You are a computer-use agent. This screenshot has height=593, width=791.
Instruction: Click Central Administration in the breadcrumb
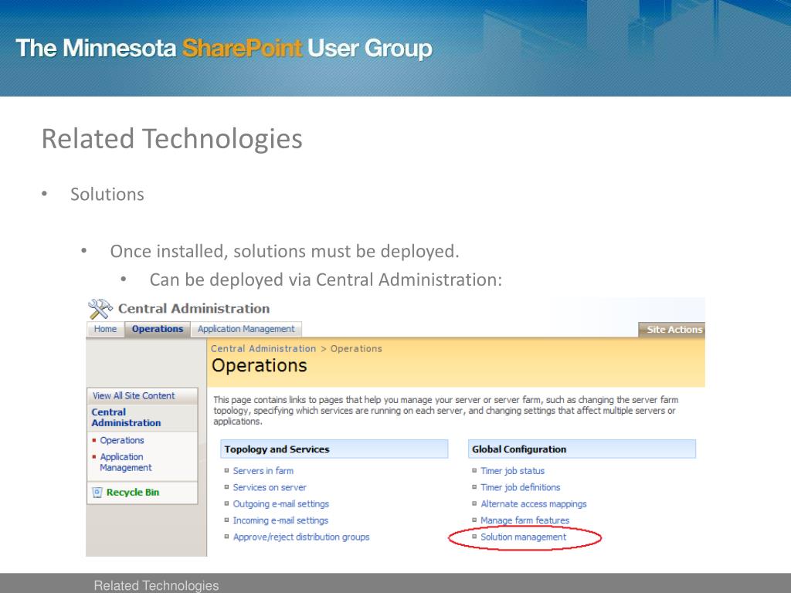click(263, 348)
